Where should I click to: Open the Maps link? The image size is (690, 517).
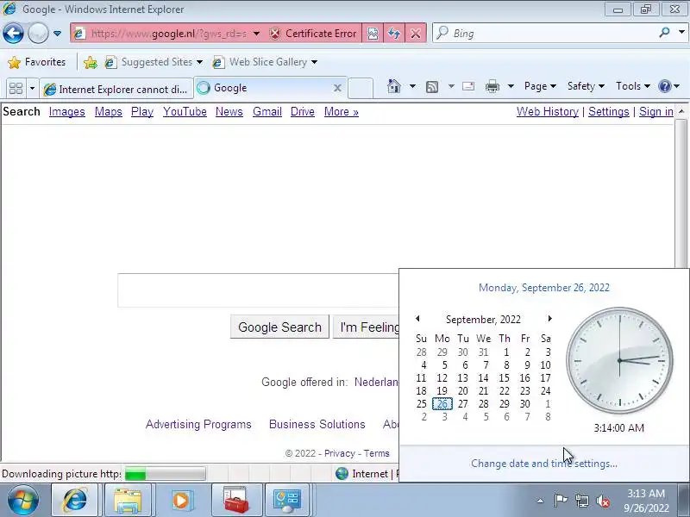coord(109,112)
